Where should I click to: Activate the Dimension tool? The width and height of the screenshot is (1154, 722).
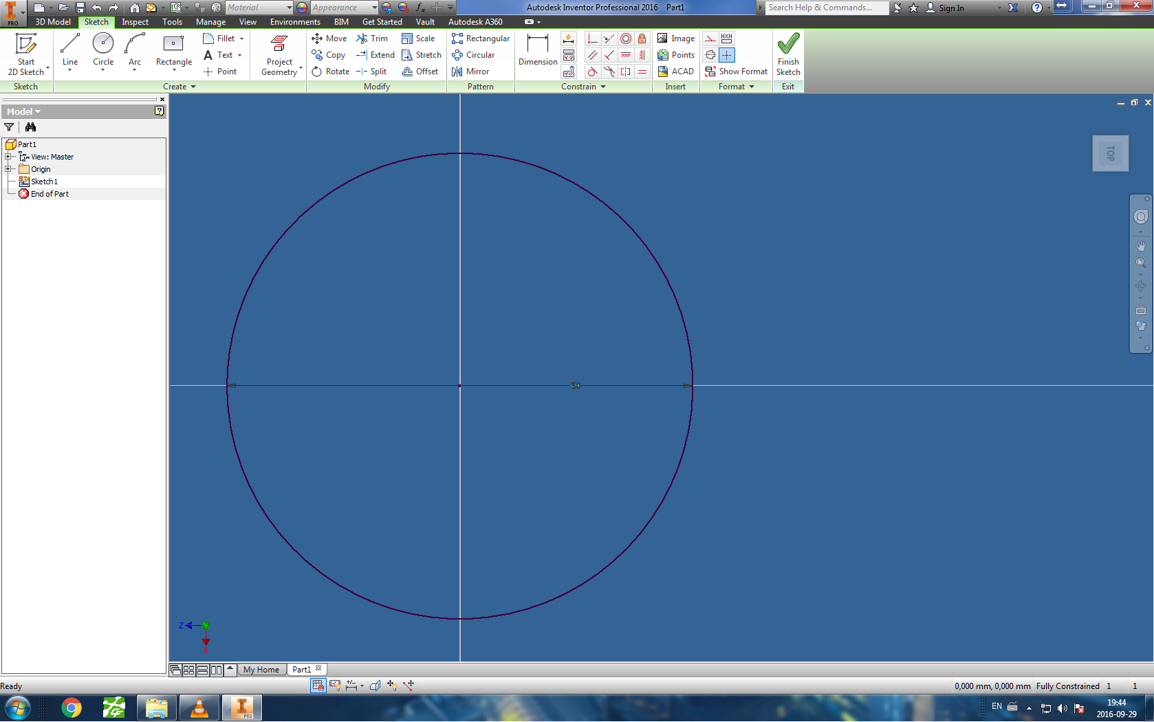(538, 50)
